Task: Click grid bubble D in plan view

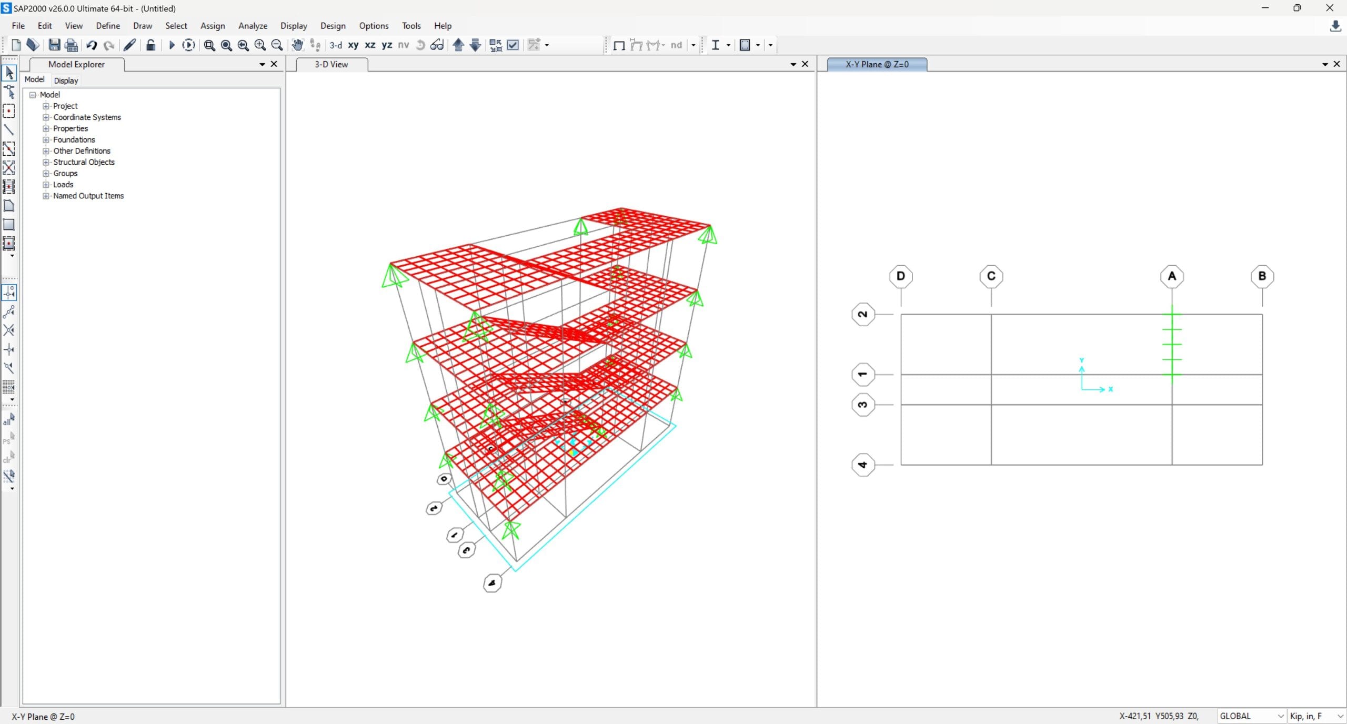Action: tap(901, 276)
